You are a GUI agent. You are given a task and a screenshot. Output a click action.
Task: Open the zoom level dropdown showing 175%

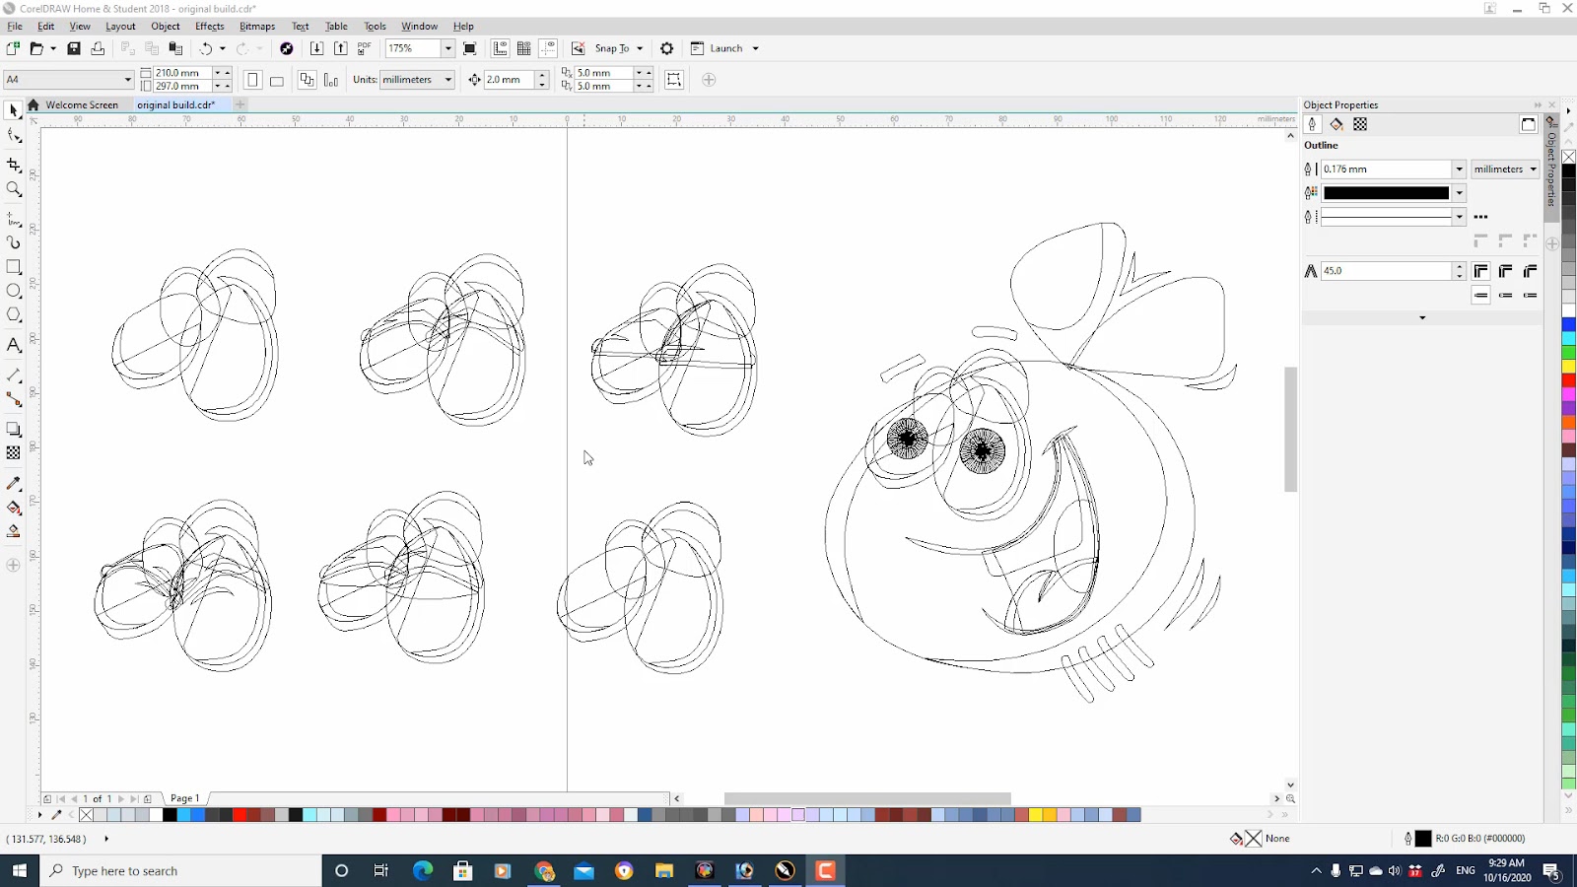(447, 48)
